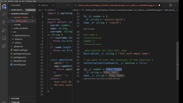Screen dimensions: 183x103
Task: Switch to the utils.ts tab
Action: pos(44,5)
